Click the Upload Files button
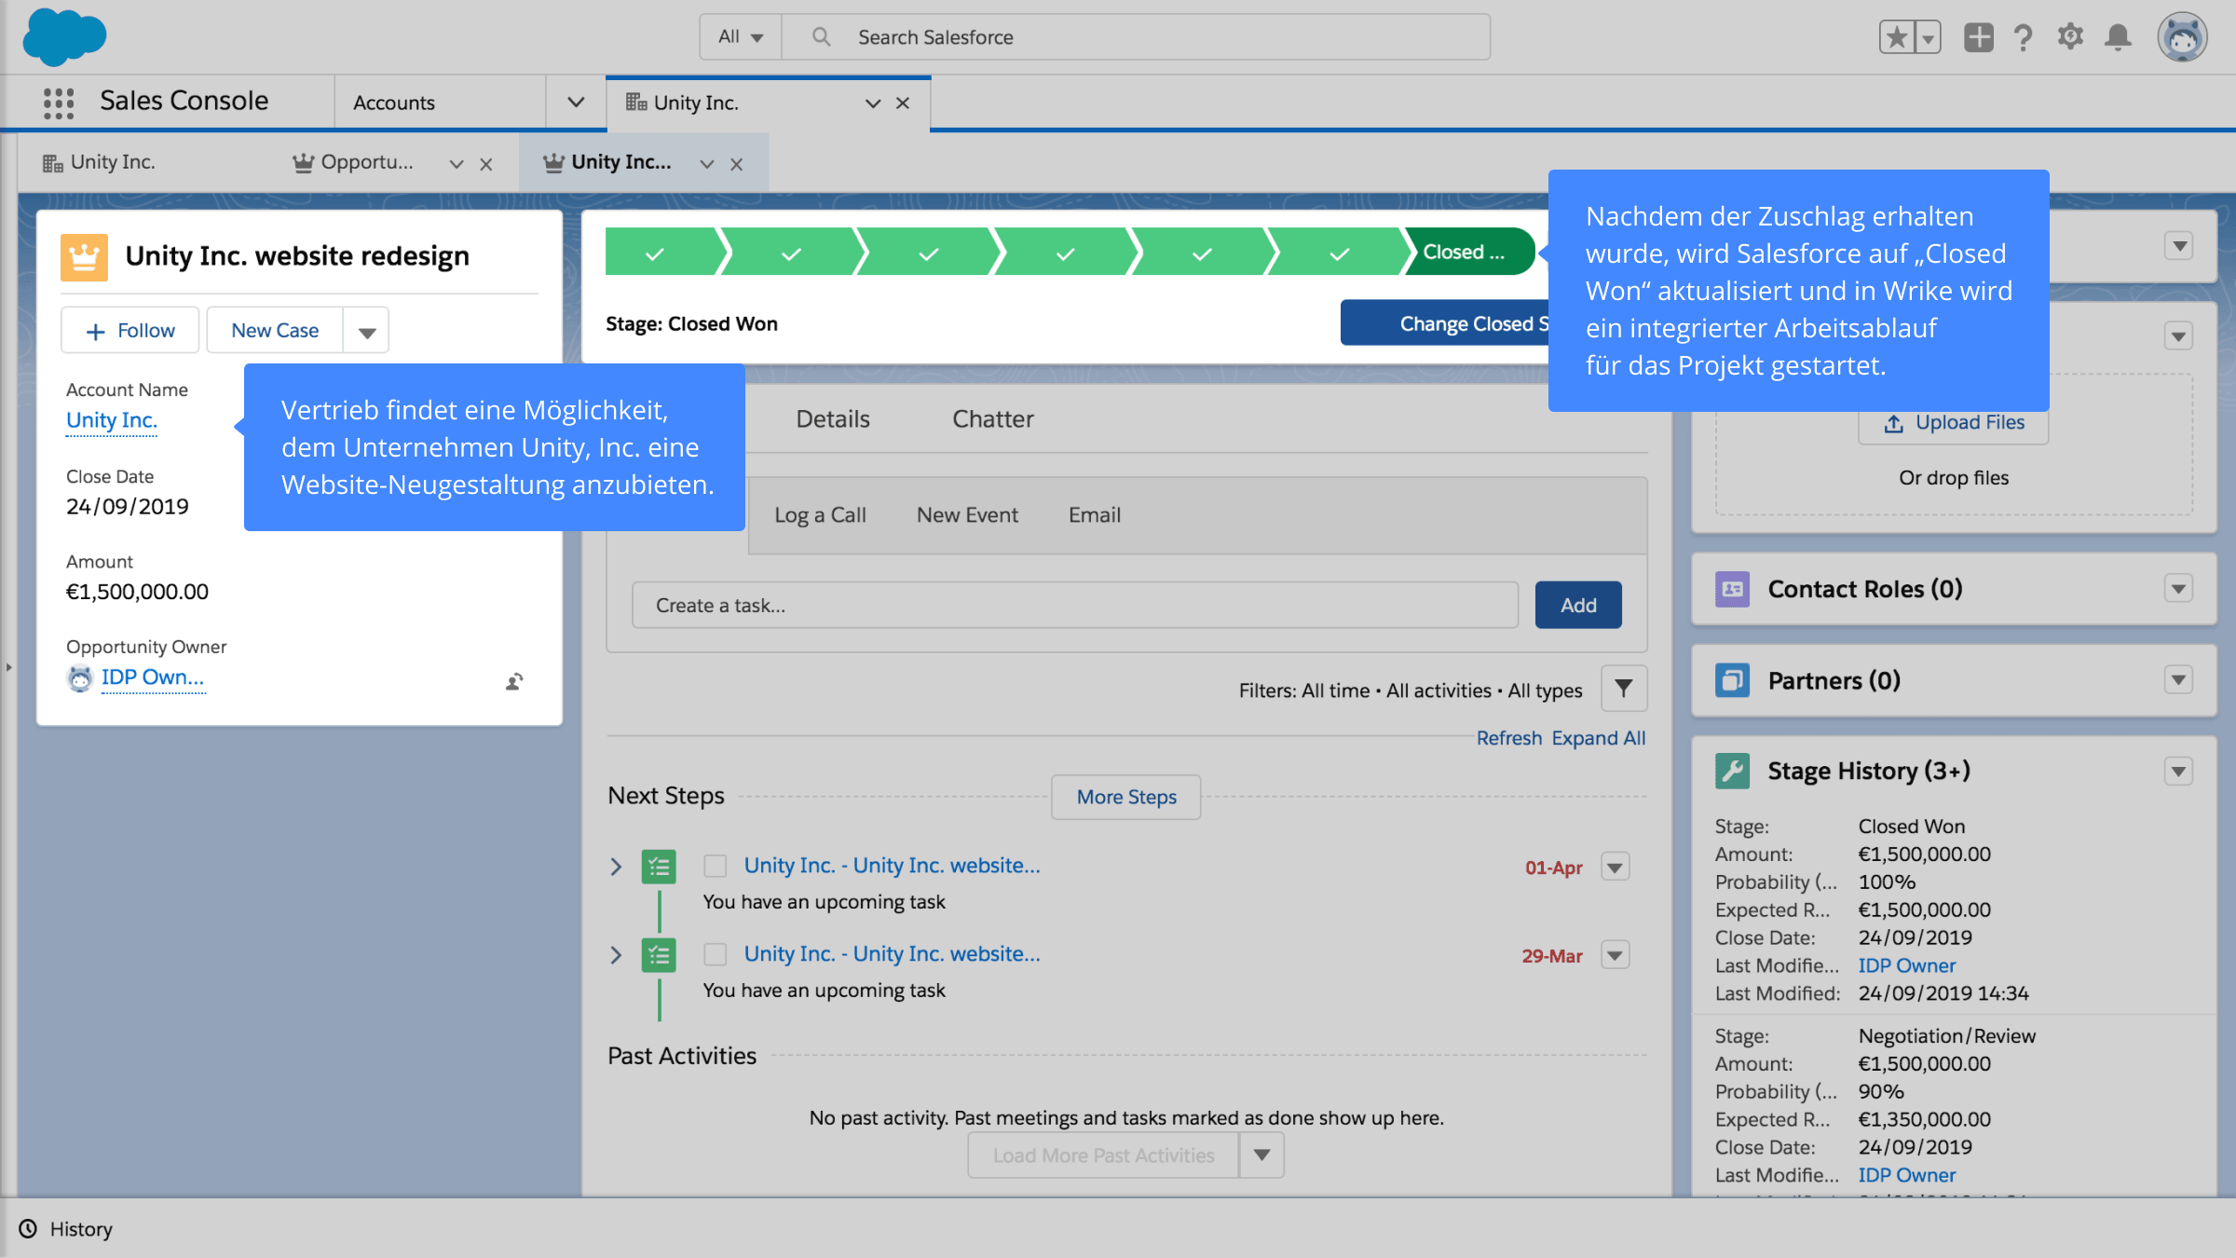The width and height of the screenshot is (2236, 1258). tap(1954, 423)
